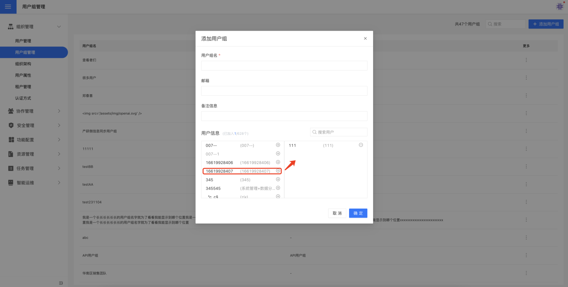Open 组织架构 in the sidebar

[x=23, y=64]
